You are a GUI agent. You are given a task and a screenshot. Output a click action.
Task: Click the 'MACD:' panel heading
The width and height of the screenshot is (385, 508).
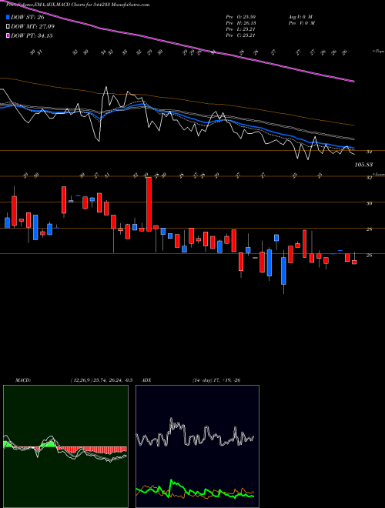23,380
